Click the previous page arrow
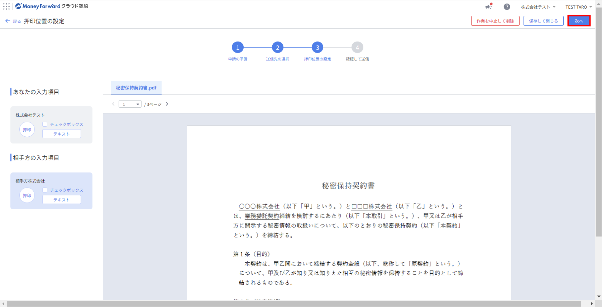The height and width of the screenshot is (307, 602). pos(113,104)
